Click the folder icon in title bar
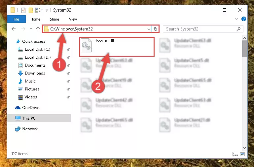 (x=13, y=10)
